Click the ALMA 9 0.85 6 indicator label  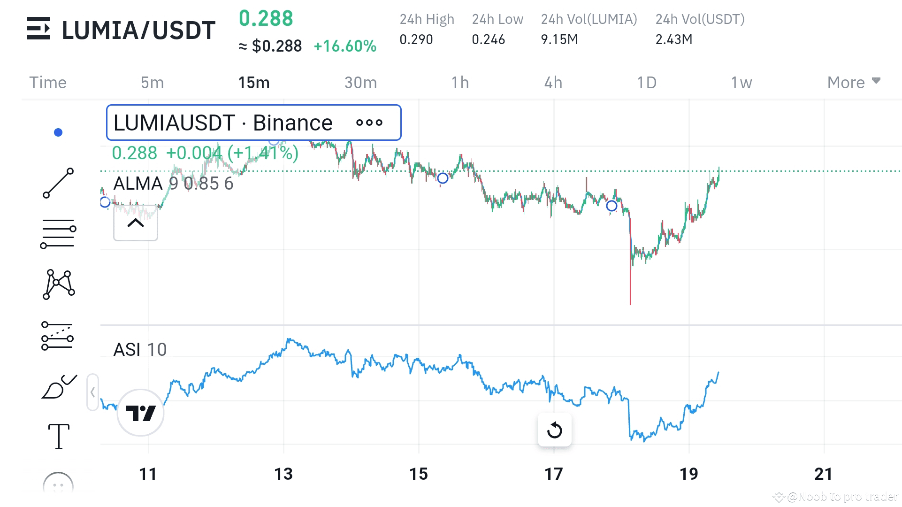pos(173,184)
